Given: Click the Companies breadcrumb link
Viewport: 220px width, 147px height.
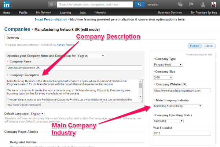Looking at the screenshot, I should [17, 29].
